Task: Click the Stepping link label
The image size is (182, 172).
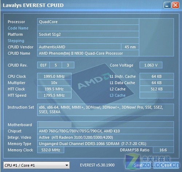Action: 16,41
